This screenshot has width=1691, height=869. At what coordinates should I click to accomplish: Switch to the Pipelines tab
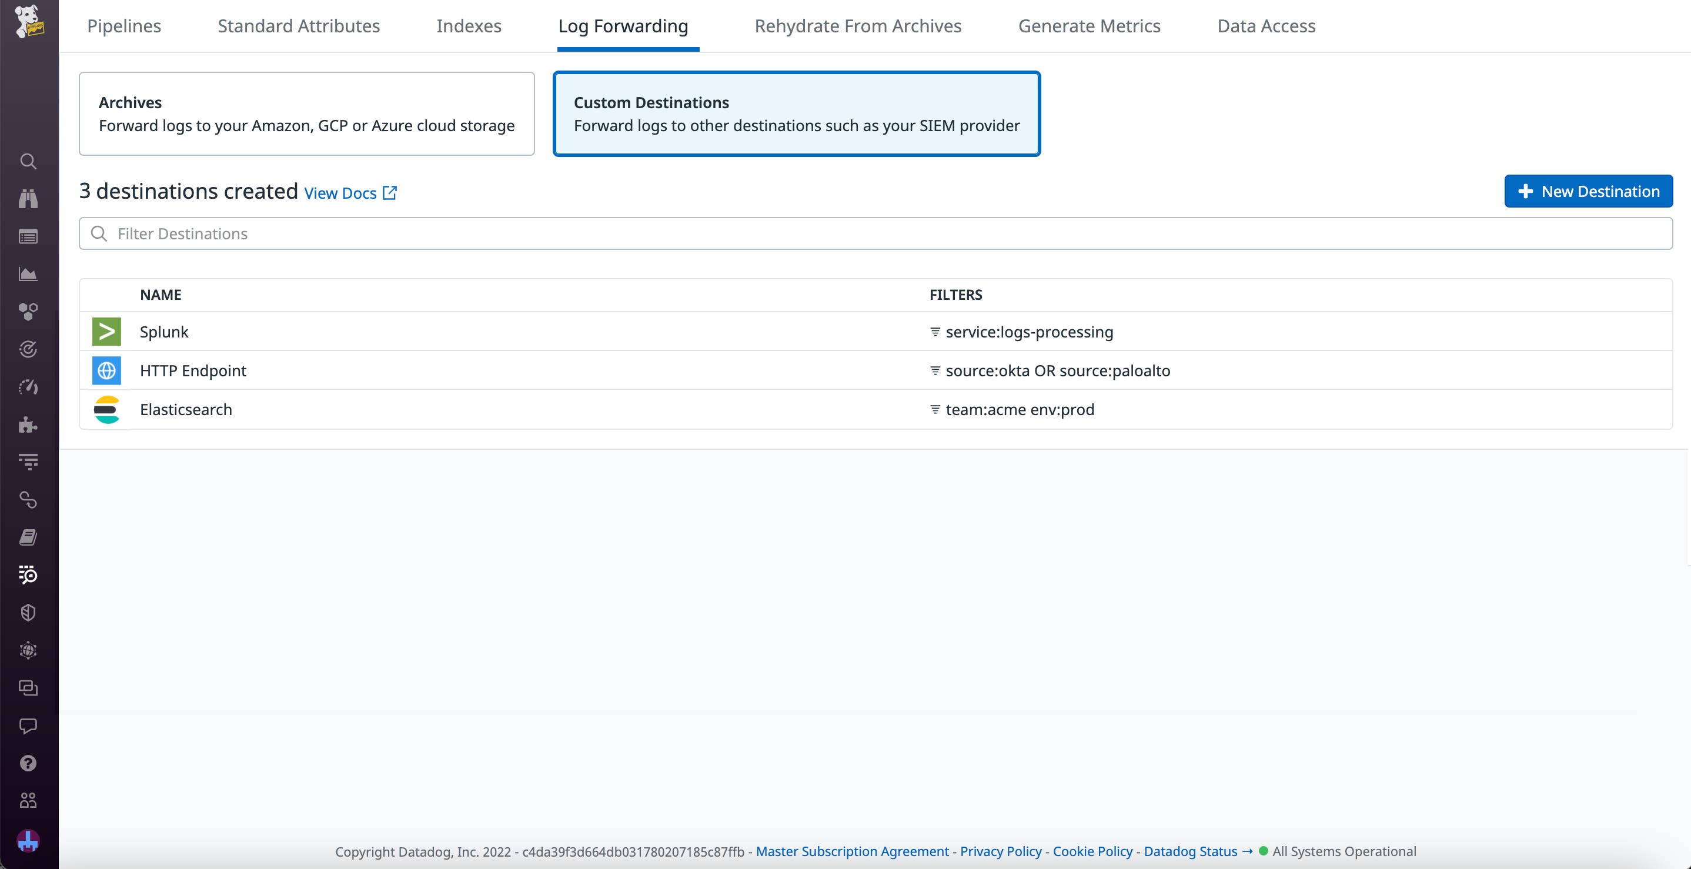[124, 26]
